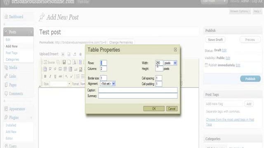Image resolution: width=264 pixels, height=148 pixels.
Task: Apply Superscript formatting
Action: point(71,76)
